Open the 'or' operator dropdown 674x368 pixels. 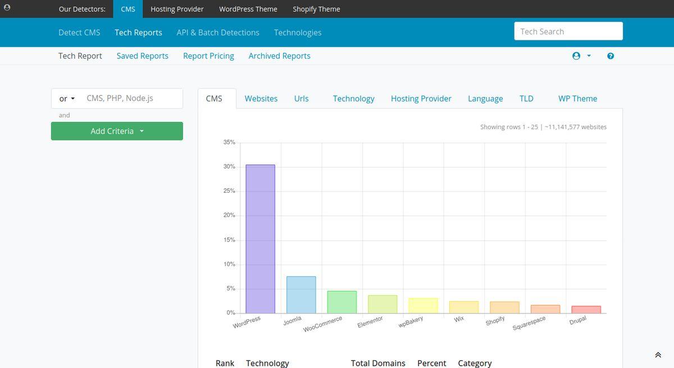67,98
